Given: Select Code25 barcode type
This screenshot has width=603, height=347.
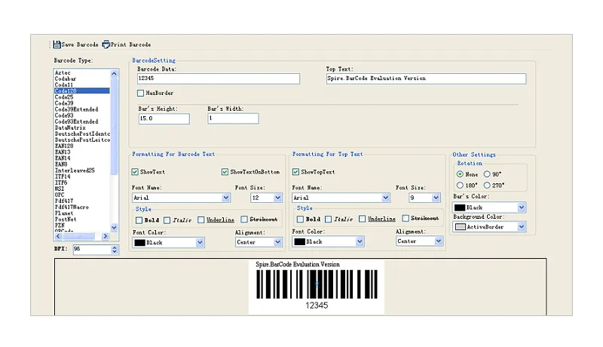Looking at the screenshot, I should pos(82,97).
